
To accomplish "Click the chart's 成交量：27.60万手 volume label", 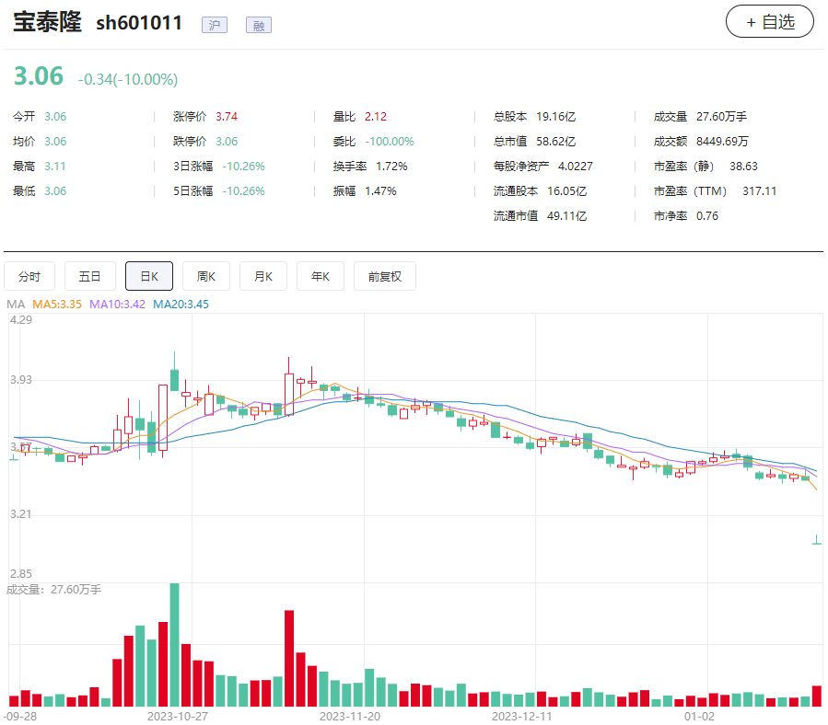I will (x=53, y=590).
